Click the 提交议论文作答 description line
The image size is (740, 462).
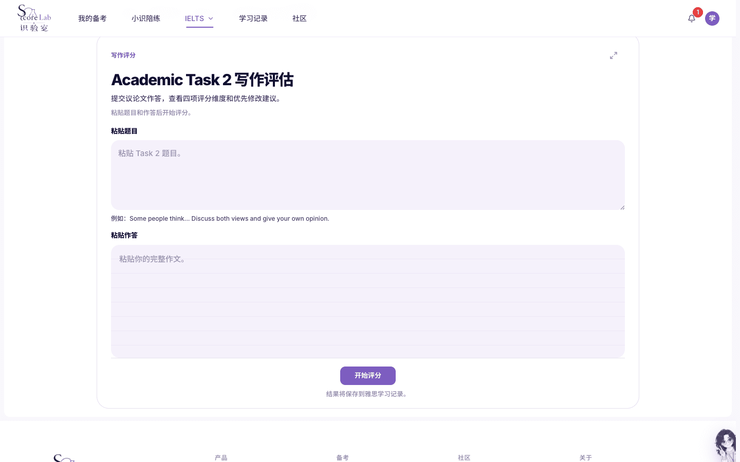click(x=197, y=99)
